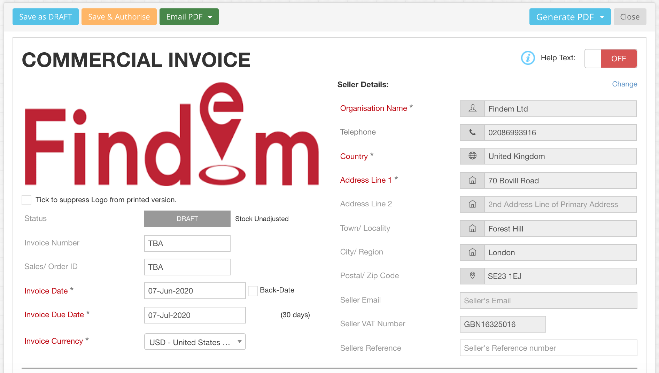The height and width of the screenshot is (373, 659).
Task: Click the (30 days) text
Action: coord(295,315)
